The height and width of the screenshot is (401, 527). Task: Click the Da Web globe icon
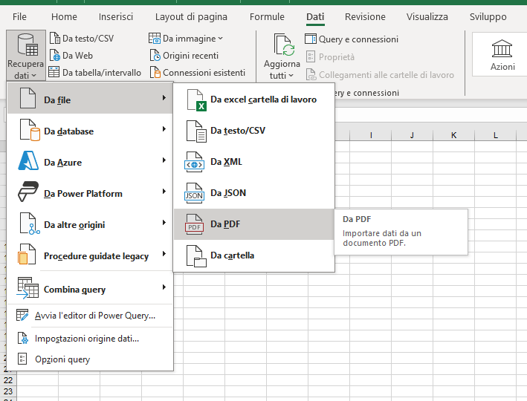(55, 56)
